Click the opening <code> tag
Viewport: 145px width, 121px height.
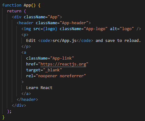point(45,41)
